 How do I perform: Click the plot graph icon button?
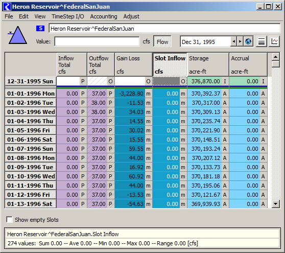click(274, 41)
